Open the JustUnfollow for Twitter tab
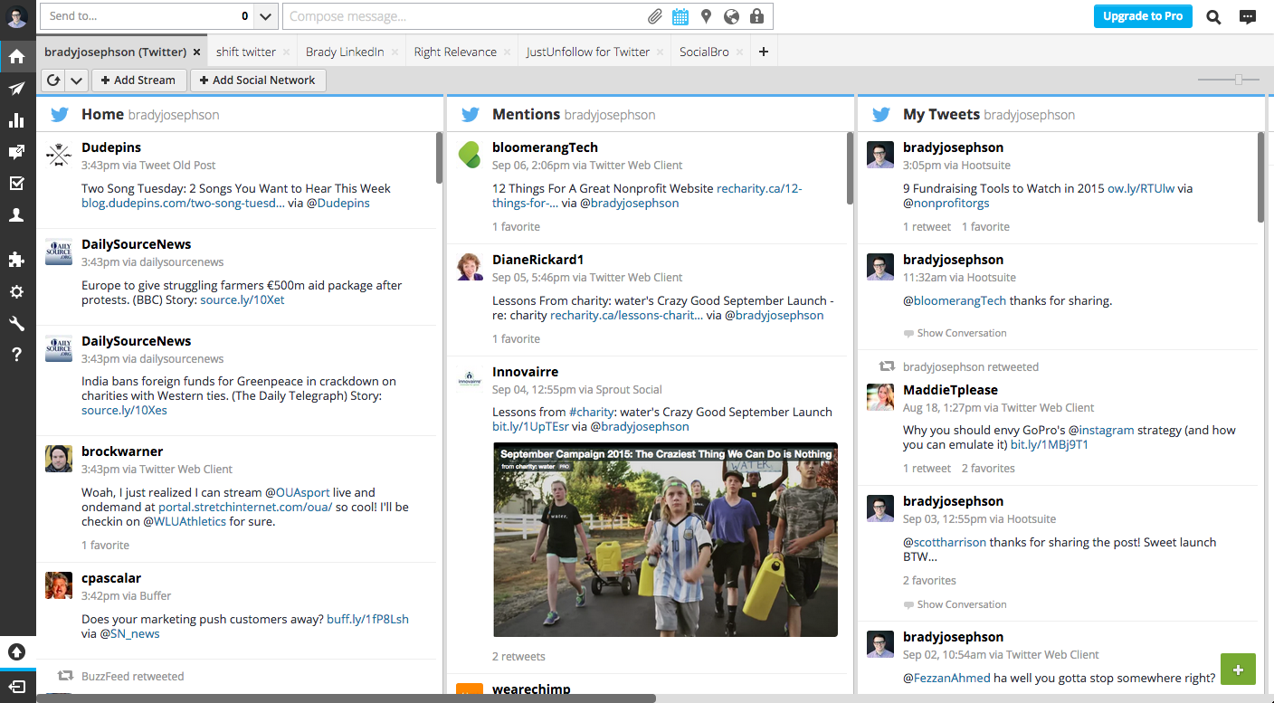Image resolution: width=1274 pixels, height=703 pixels. point(588,52)
